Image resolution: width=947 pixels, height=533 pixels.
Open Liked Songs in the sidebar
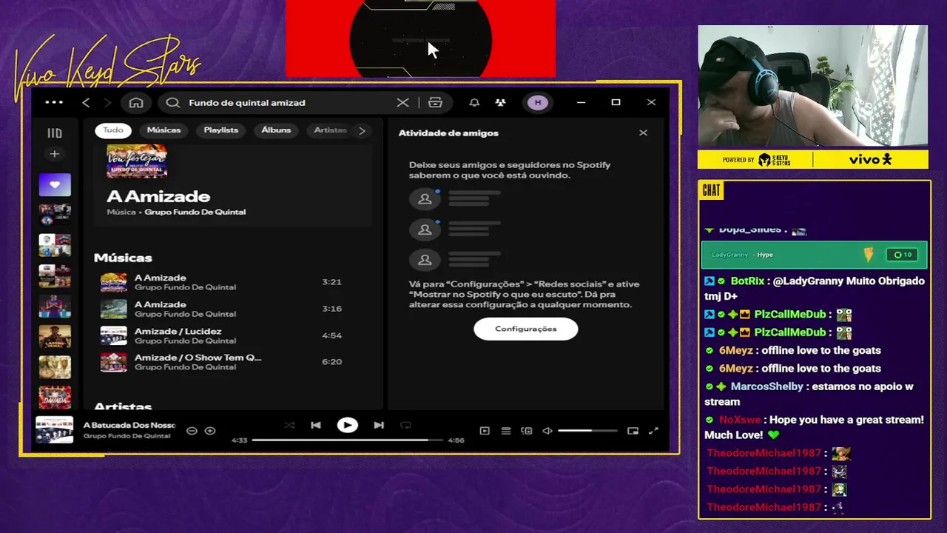click(x=55, y=185)
